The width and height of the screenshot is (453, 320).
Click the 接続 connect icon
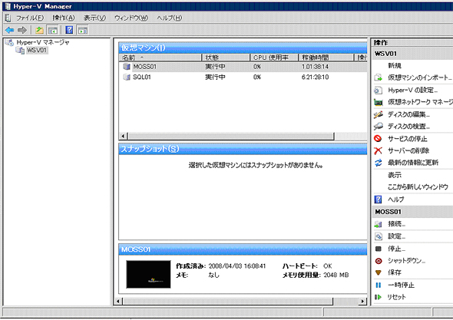378,224
